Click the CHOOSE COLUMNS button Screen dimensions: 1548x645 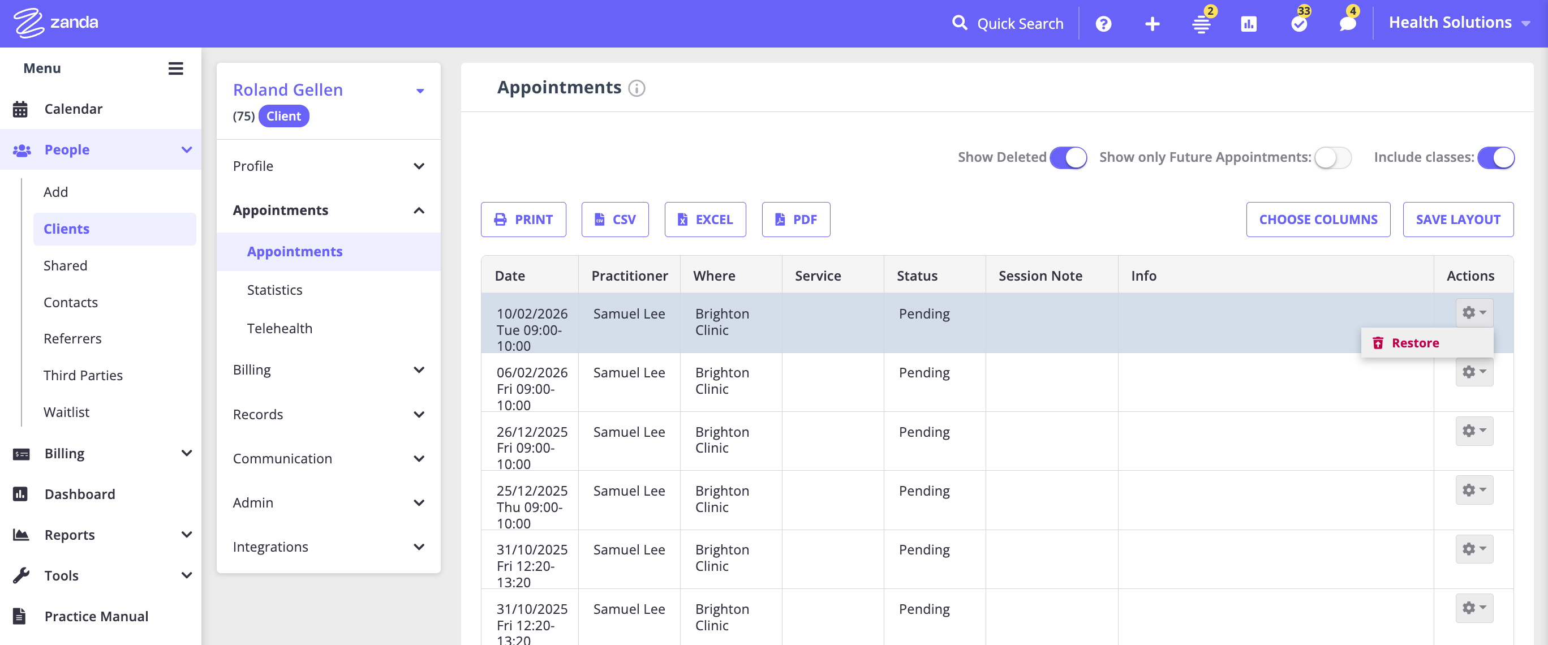point(1317,220)
